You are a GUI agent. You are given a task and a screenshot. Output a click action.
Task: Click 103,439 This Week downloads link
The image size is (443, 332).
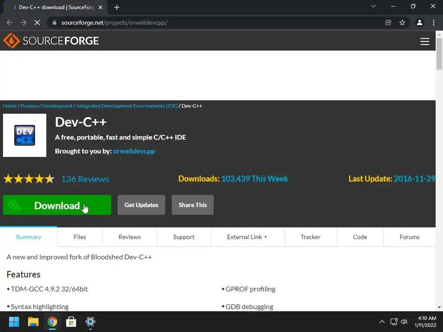click(254, 179)
